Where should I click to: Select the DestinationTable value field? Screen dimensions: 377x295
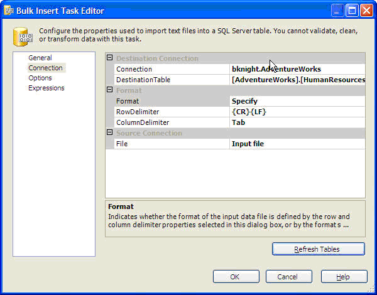click(x=297, y=80)
